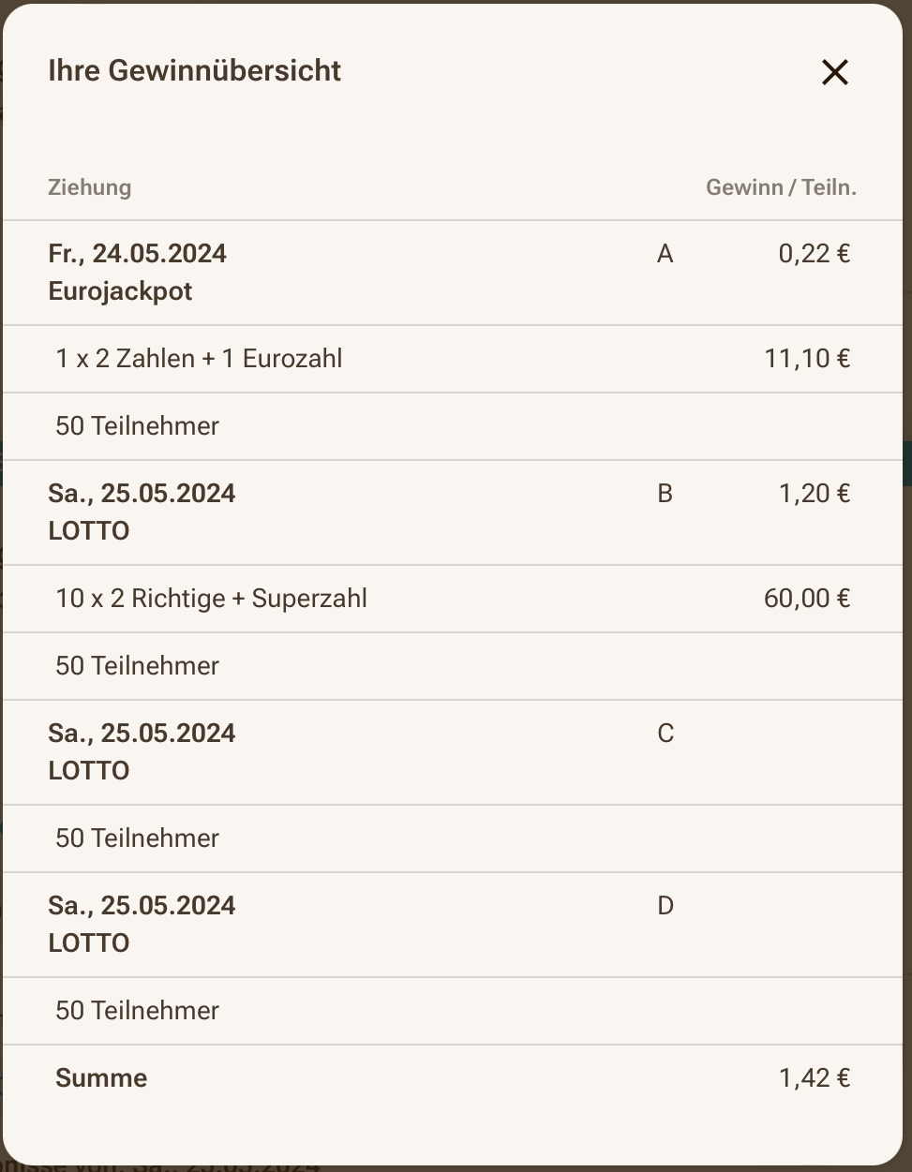Viewport: 912px width, 1172px height.
Task: Click the 11,10 € amount
Action: point(807,359)
